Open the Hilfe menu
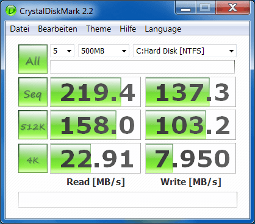Viewport: 255px width, 224px height. 127,29
